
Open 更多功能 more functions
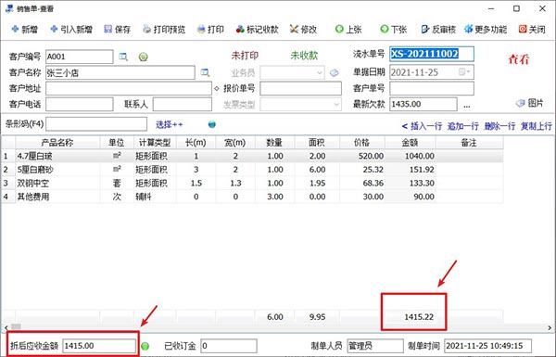point(486,29)
